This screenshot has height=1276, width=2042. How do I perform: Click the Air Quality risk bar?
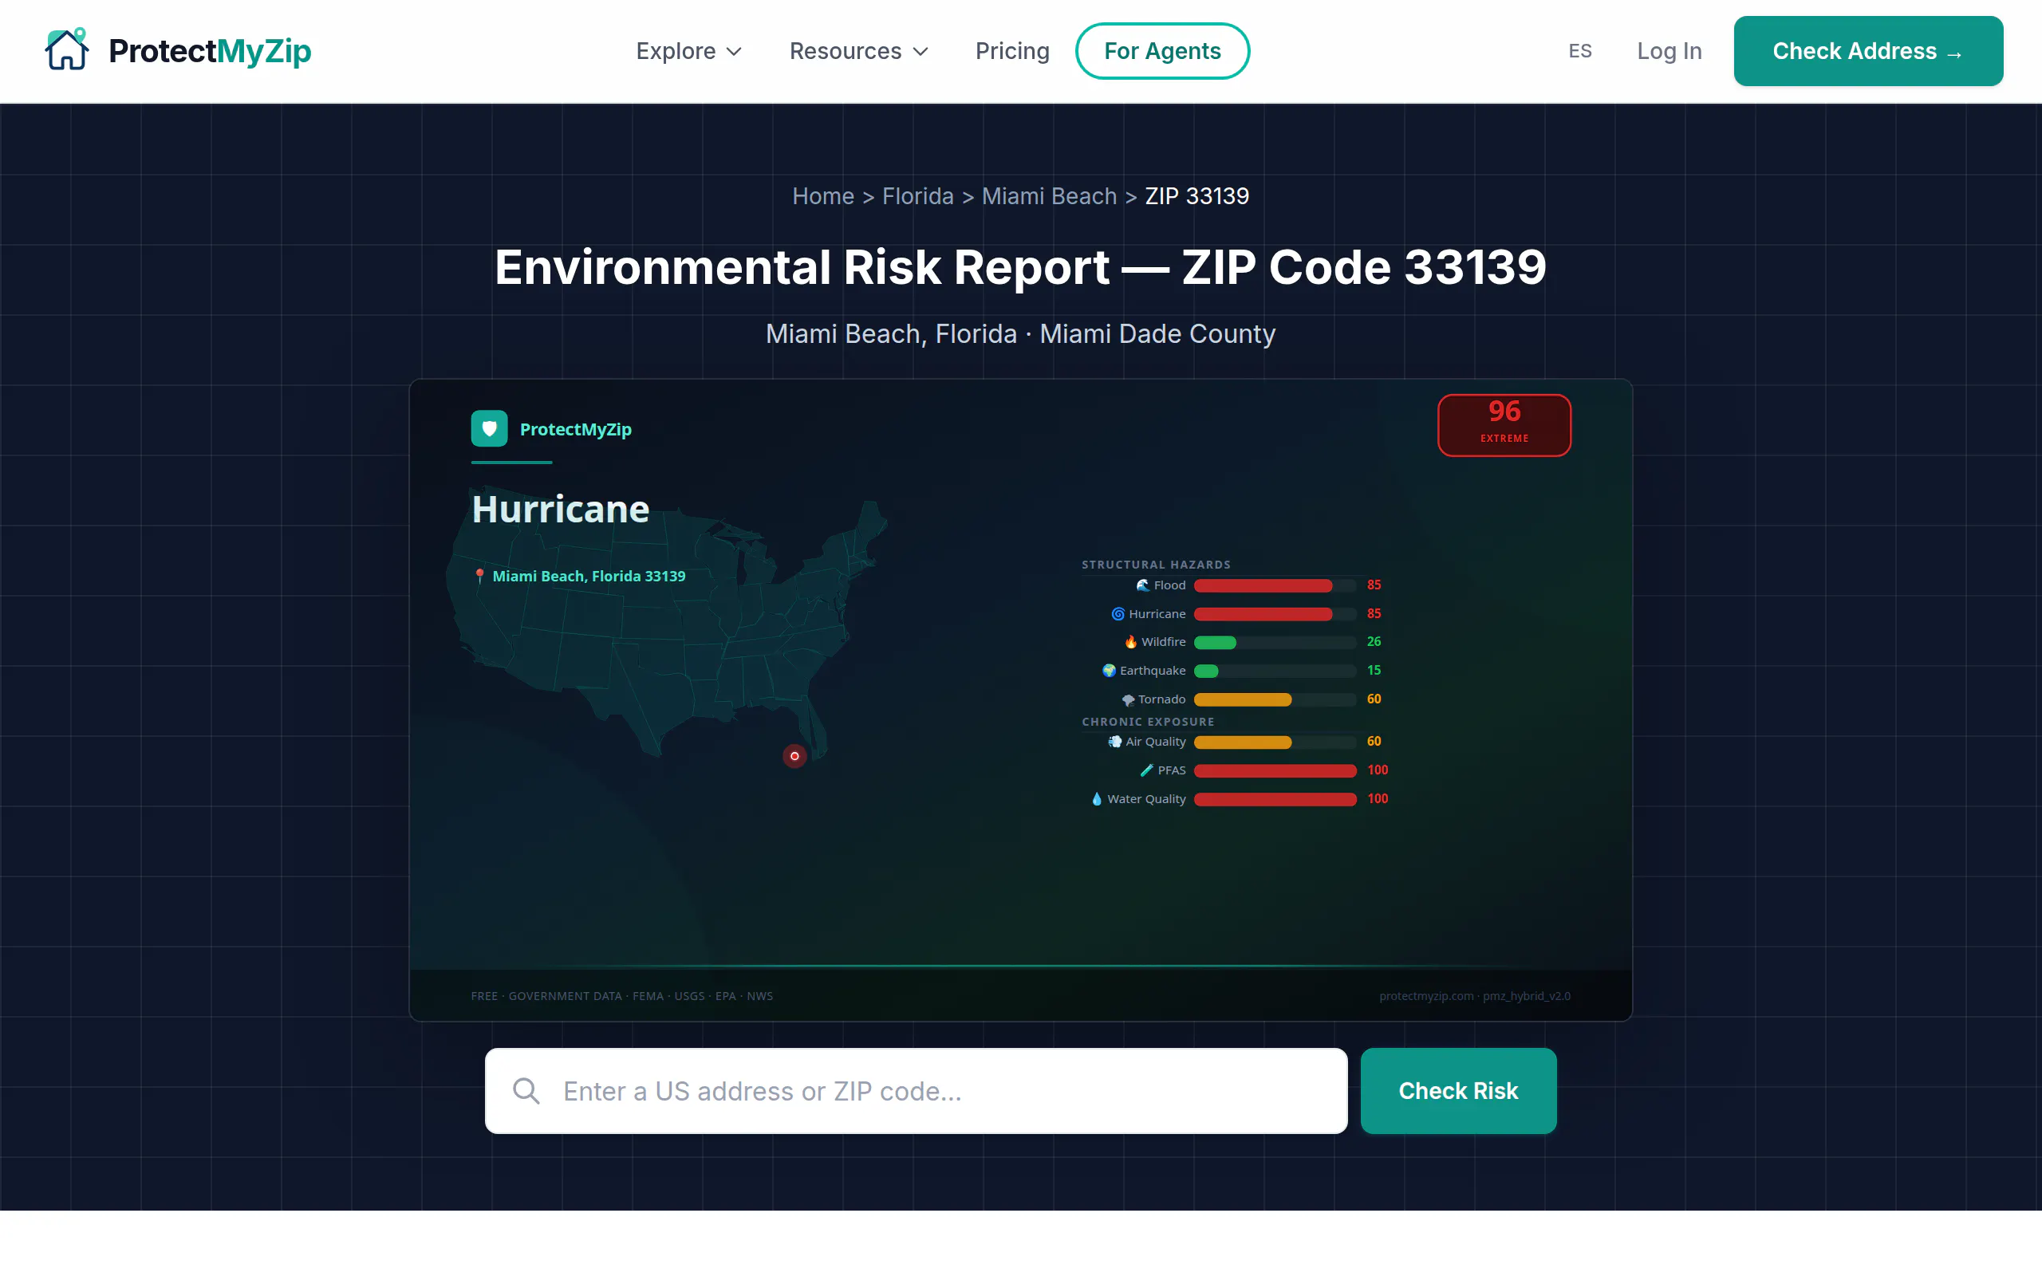click(x=1275, y=742)
